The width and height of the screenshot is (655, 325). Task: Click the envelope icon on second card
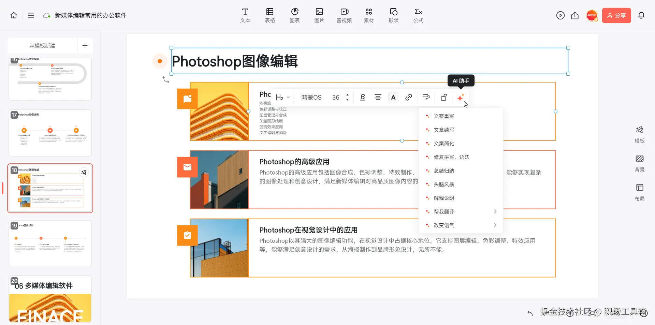(x=187, y=167)
